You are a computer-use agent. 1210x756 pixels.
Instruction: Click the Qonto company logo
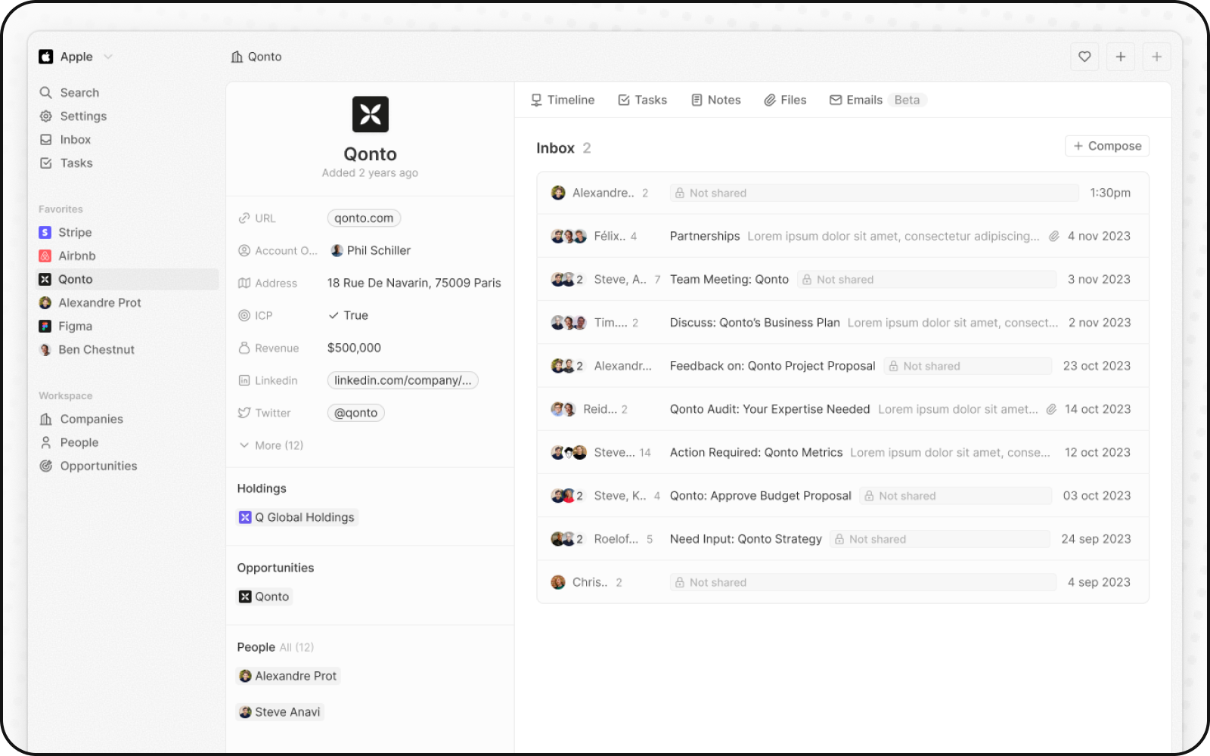click(x=370, y=114)
